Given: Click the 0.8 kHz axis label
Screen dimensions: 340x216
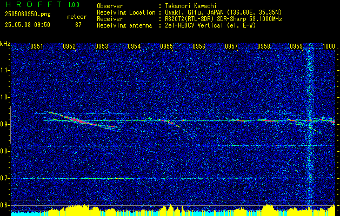Looking at the screenshot, I should pos(4,151).
